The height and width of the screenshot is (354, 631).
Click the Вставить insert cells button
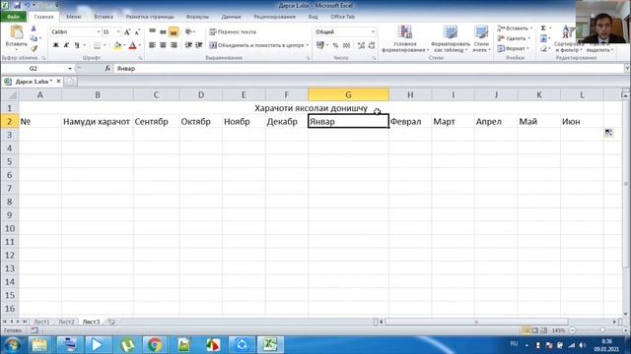(x=515, y=29)
